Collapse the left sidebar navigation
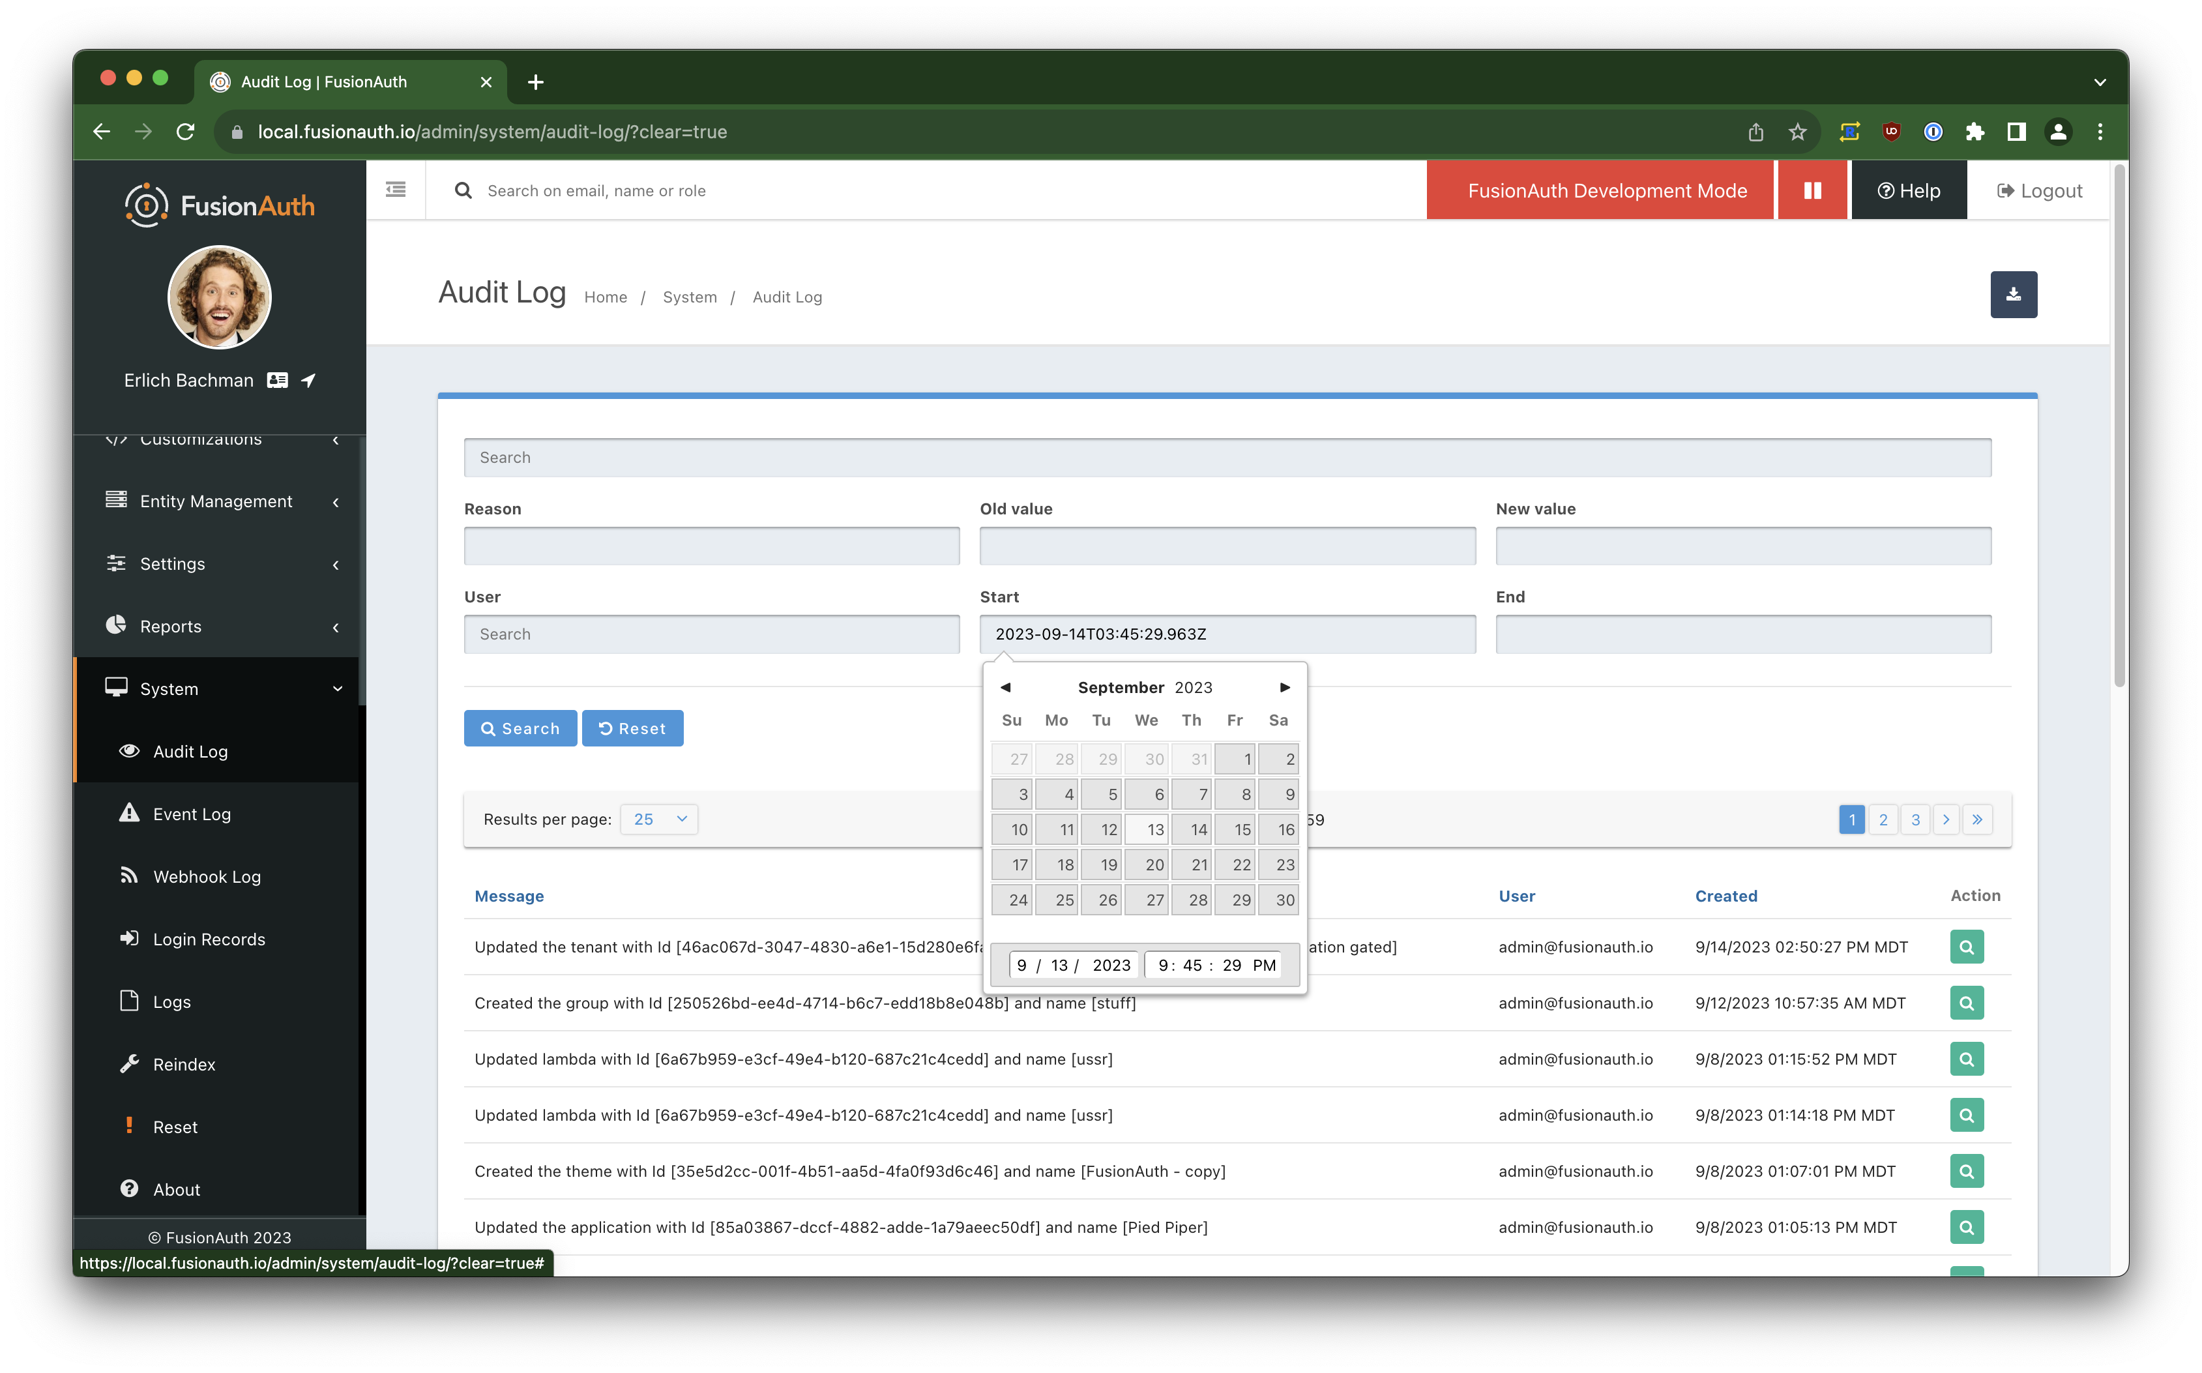 (396, 190)
